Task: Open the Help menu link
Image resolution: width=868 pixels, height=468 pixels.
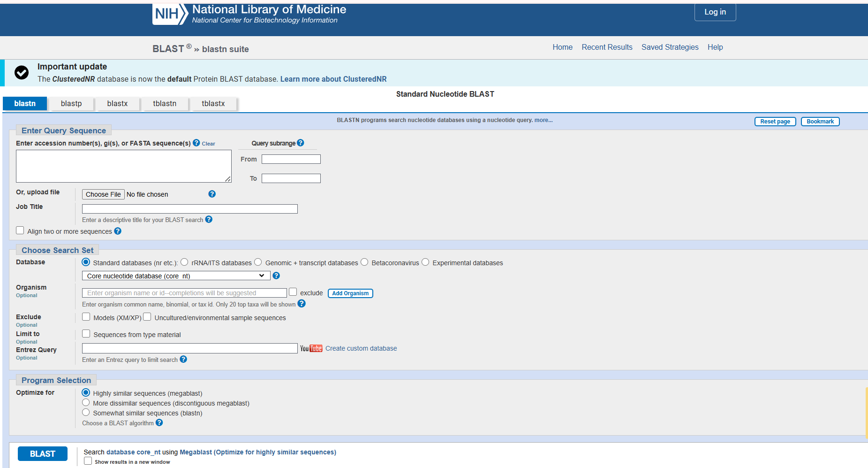Action: (716, 47)
